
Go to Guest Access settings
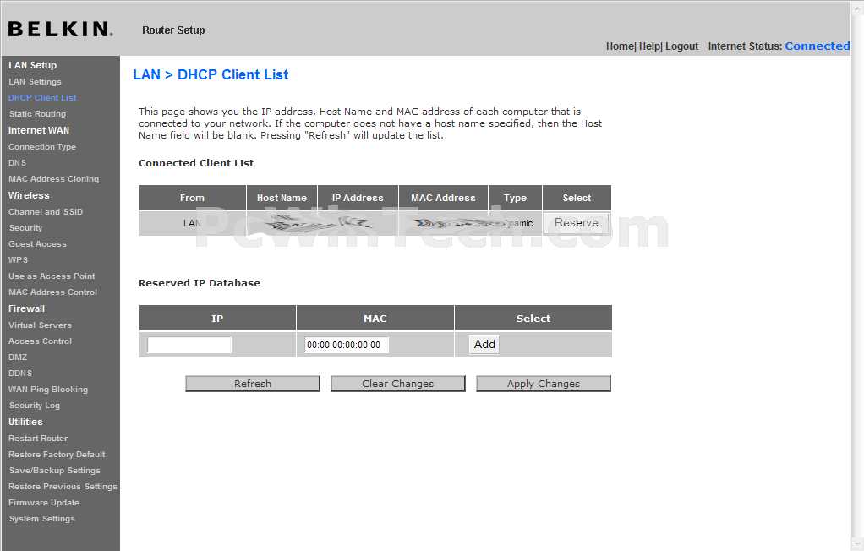[x=37, y=243]
